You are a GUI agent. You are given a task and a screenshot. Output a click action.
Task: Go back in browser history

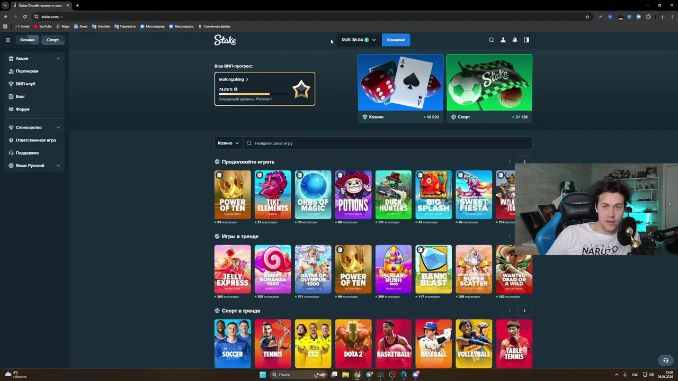pyautogui.click(x=6, y=16)
